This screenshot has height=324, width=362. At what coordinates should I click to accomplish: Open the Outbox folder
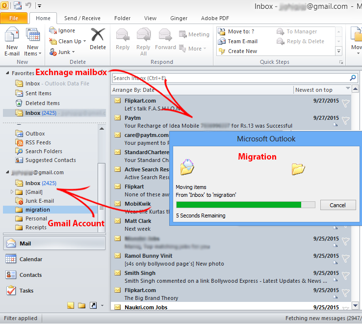pyautogui.click(x=30, y=134)
